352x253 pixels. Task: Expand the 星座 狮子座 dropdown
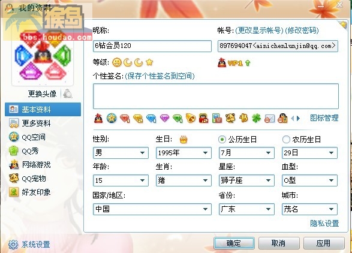(246, 180)
